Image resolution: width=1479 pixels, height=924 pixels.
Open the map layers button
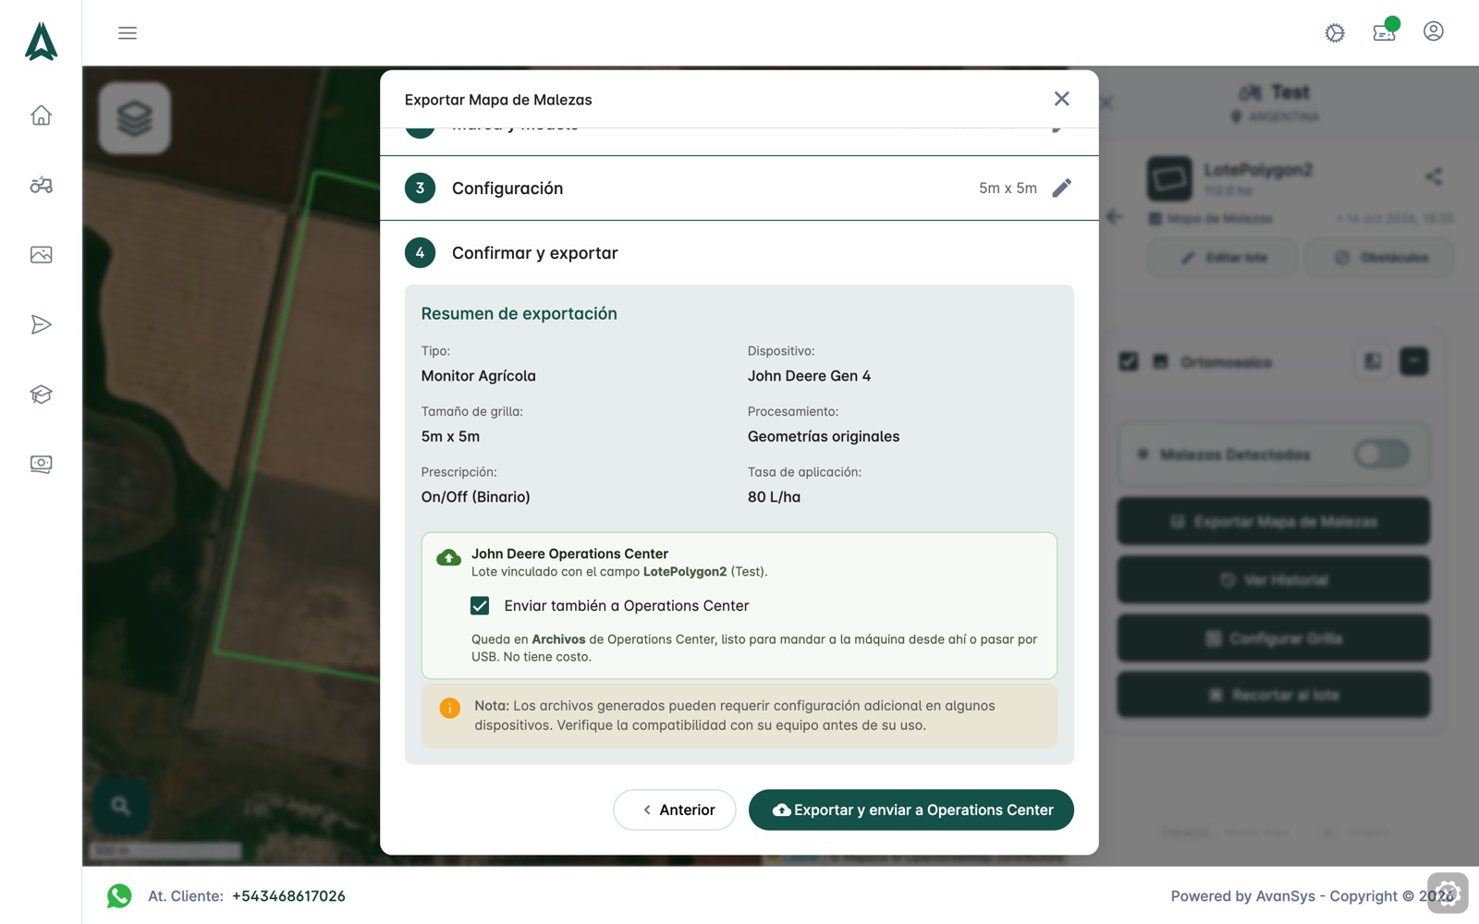pyautogui.click(x=135, y=118)
